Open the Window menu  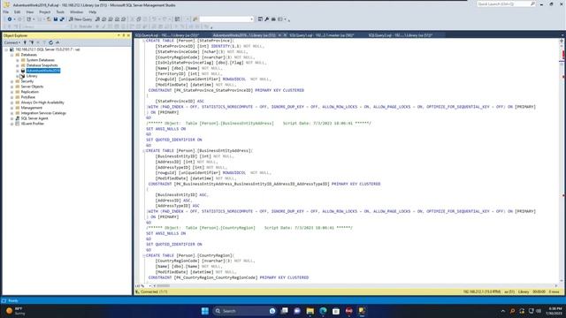tap(77, 11)
